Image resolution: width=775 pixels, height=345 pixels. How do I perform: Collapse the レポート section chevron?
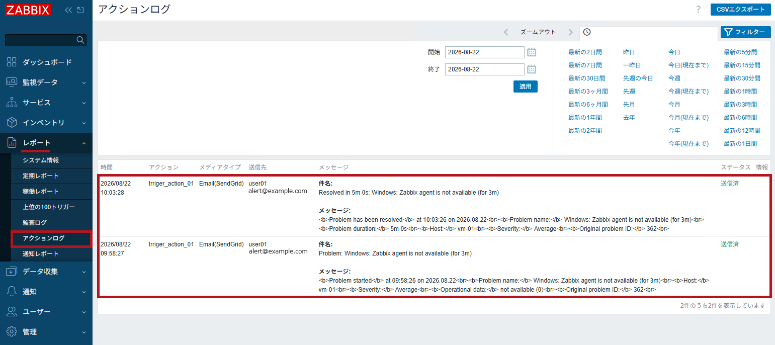click(84, 143)
